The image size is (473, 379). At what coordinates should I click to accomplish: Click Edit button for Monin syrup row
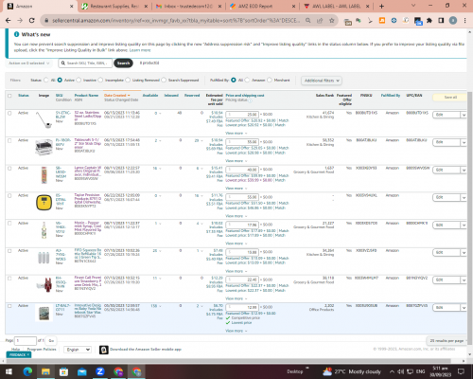(x=447, y=226)
